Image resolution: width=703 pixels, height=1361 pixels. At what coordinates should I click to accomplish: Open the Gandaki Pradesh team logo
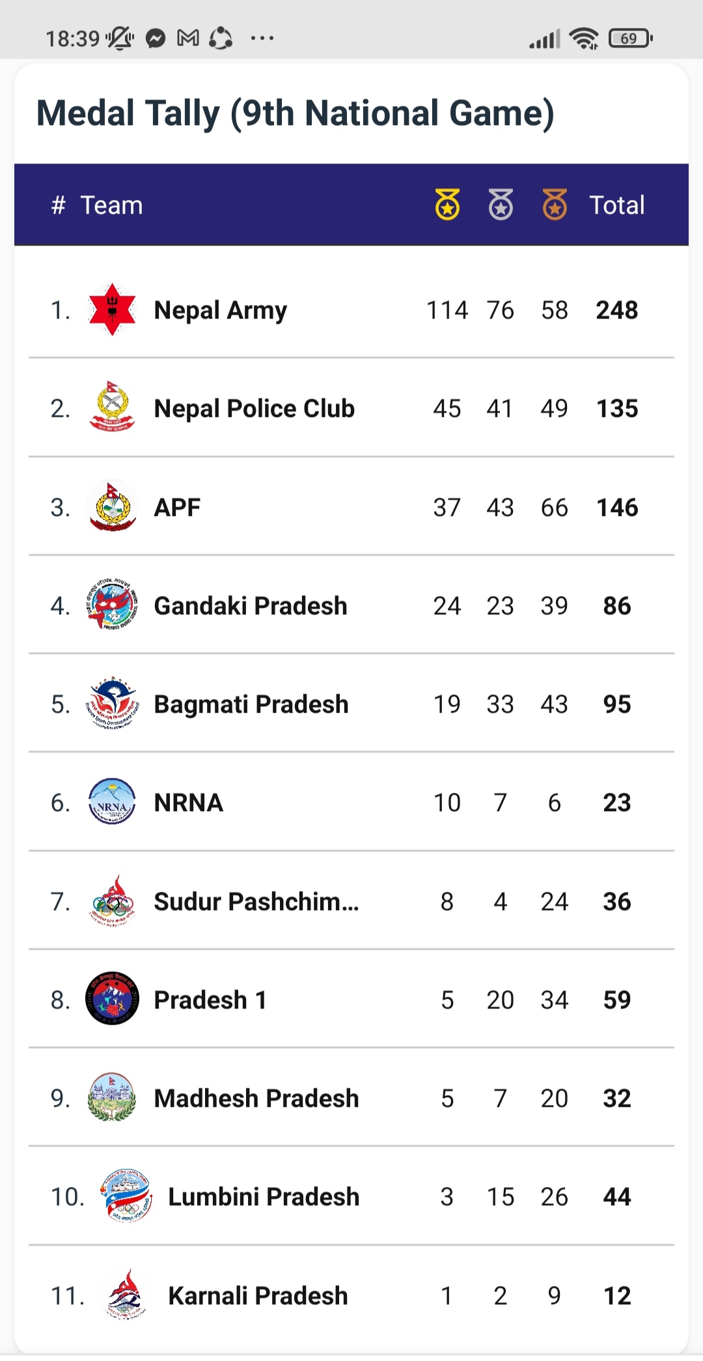coord(112,605)
